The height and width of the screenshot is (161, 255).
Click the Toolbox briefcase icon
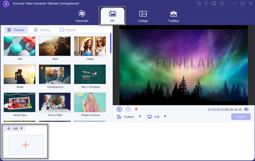[x=173, y=14]
